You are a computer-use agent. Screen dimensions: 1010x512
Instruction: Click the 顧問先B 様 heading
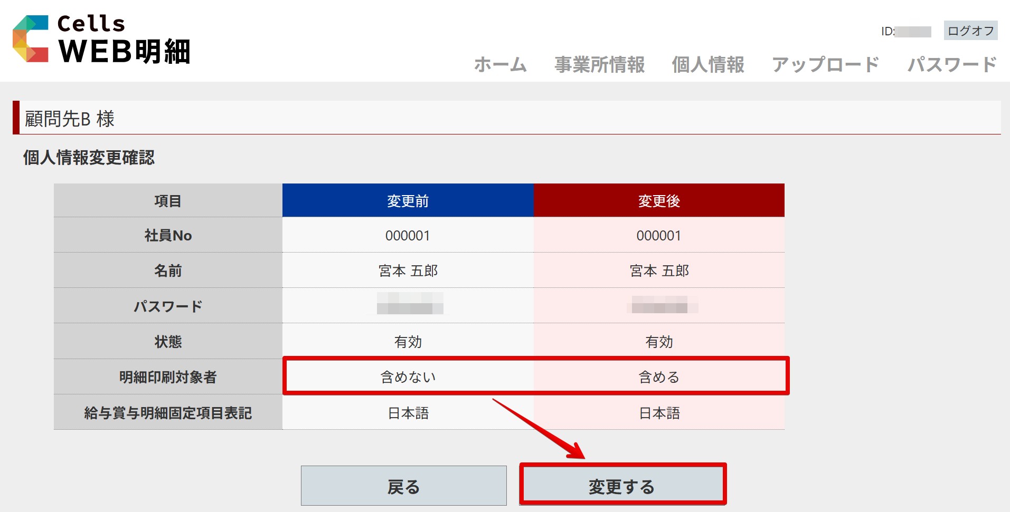pos(70,119)
